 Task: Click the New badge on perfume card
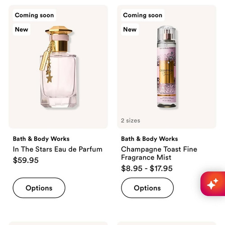(22, 29)
